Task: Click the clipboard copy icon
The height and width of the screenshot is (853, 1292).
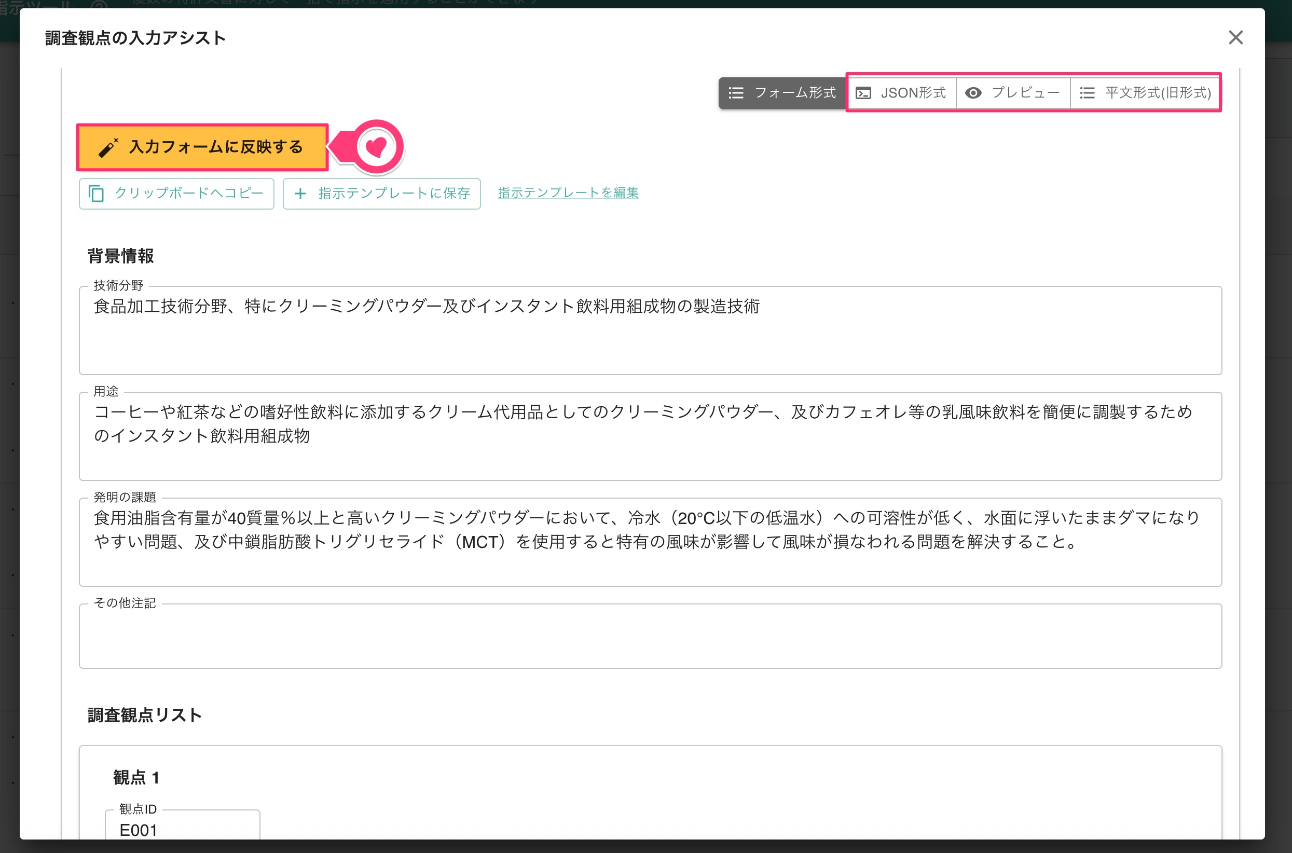Action: point(97,194)
